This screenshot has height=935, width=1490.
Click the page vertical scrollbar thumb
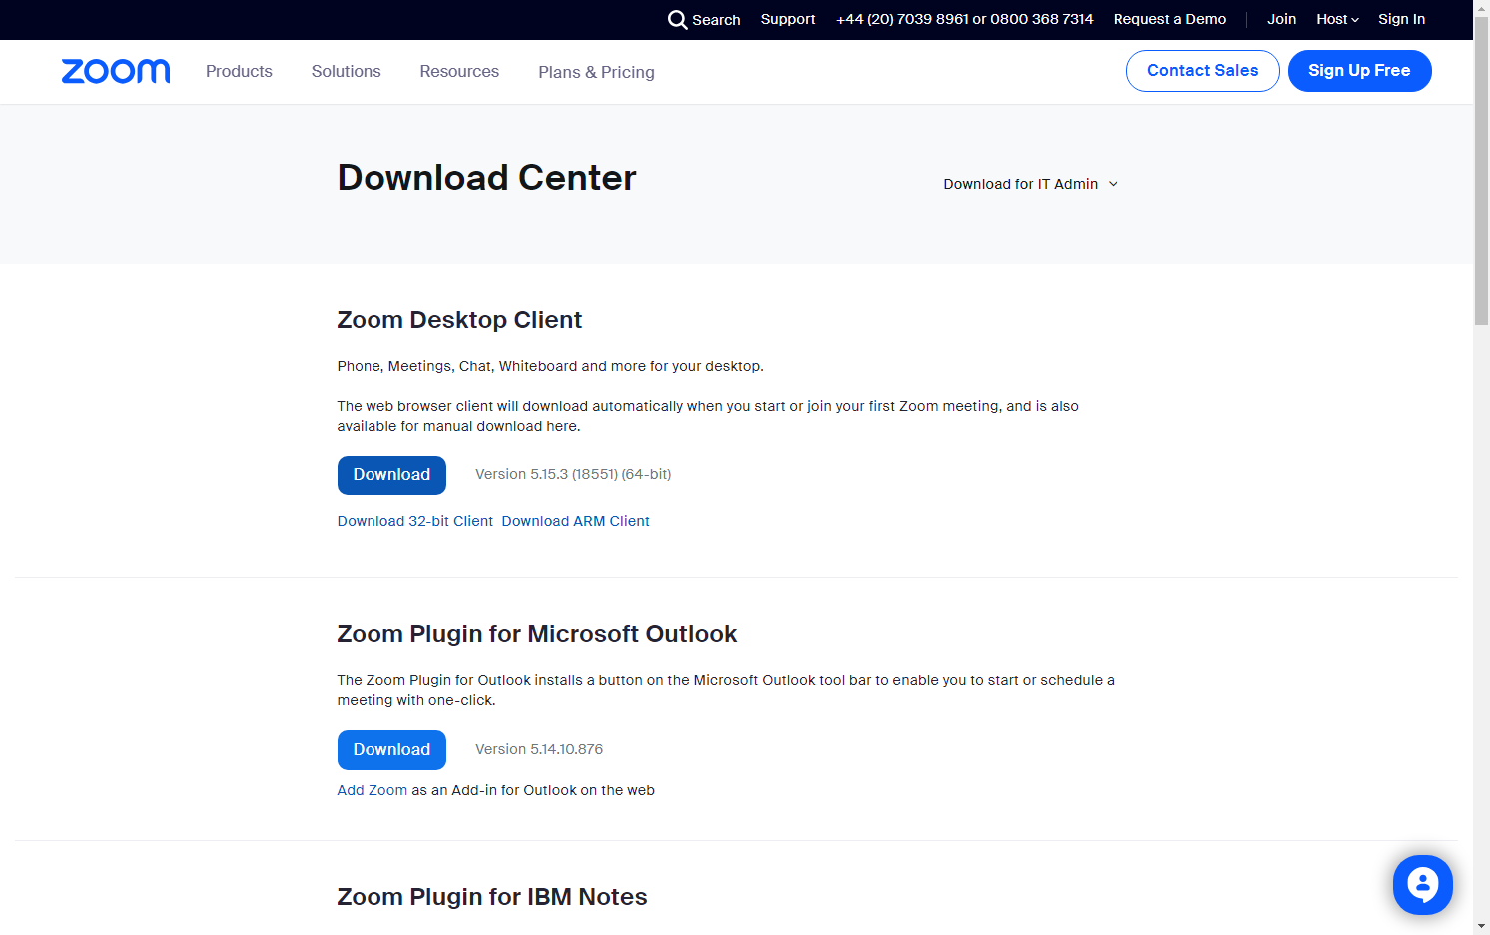[1482, 170]
